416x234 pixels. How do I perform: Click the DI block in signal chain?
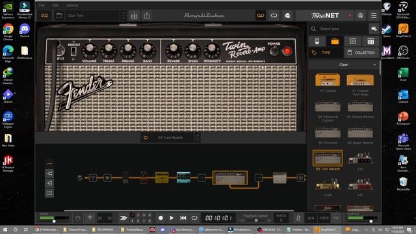pyautogui.click(x=107, y=177)
